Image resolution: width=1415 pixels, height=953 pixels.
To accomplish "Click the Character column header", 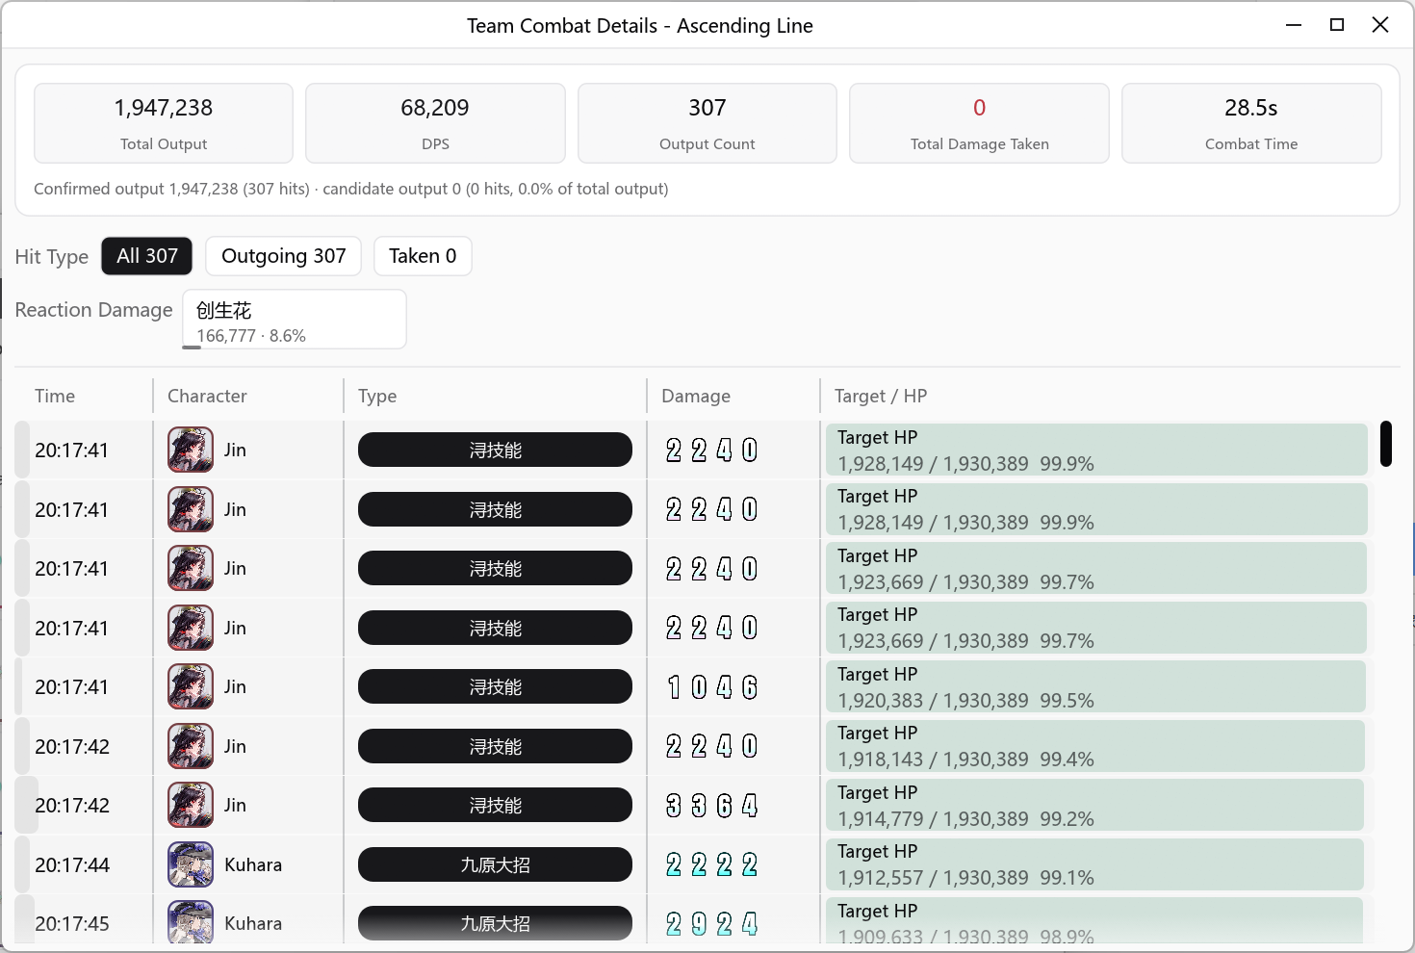I will point(207,396).
